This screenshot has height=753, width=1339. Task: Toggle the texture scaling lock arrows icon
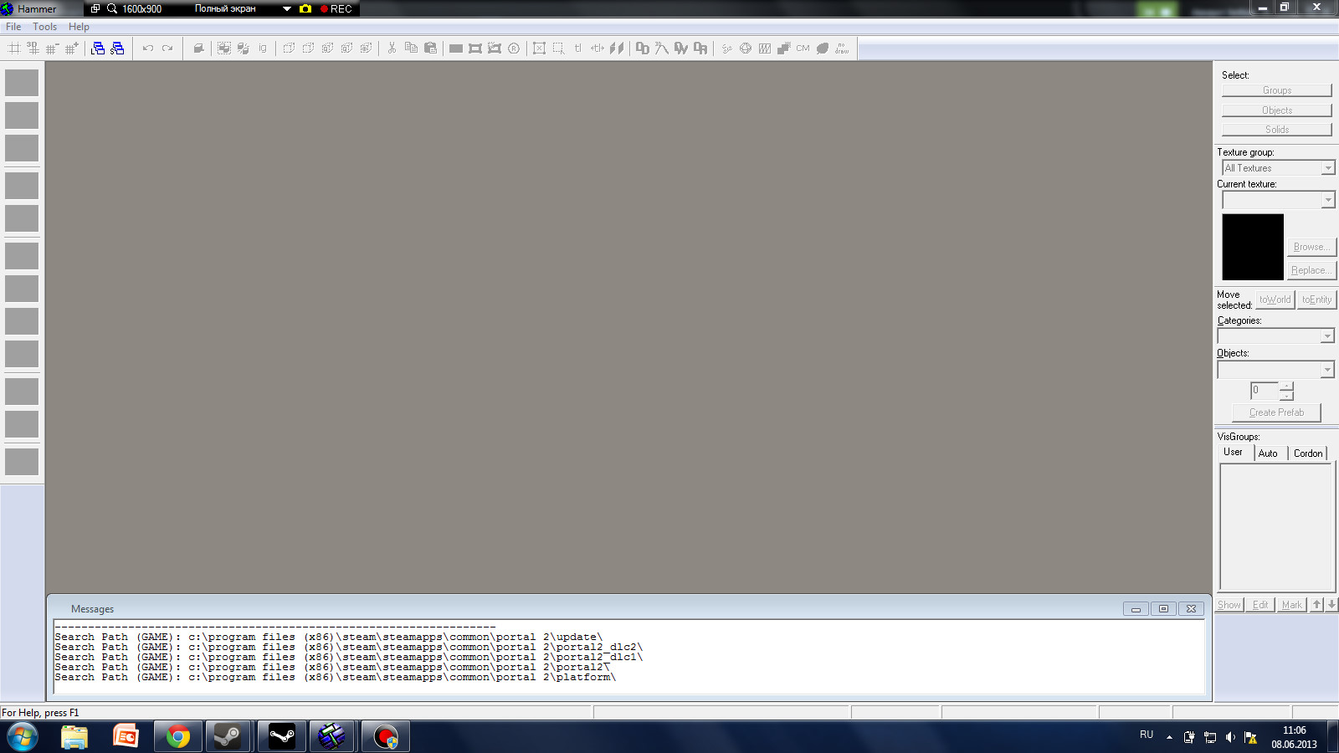(598, 49)
